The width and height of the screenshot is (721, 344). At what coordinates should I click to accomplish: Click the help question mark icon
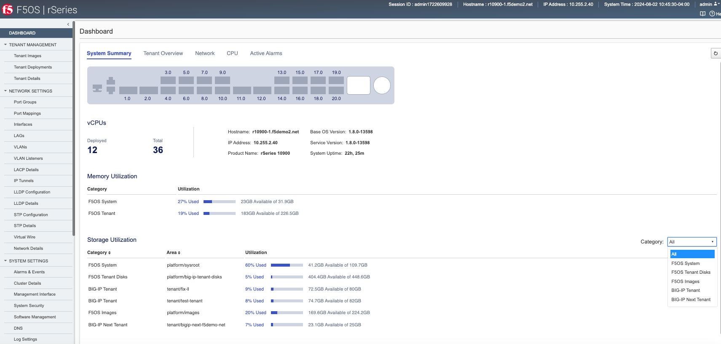pyautogui.click(x=712, y=14)
